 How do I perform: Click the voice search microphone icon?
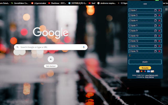[x=84, y=47]
